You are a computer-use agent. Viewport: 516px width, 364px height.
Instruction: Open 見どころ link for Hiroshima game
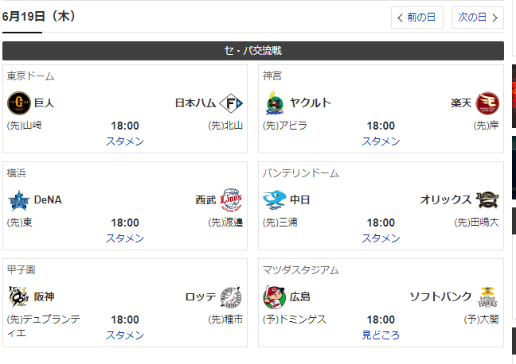381,335
